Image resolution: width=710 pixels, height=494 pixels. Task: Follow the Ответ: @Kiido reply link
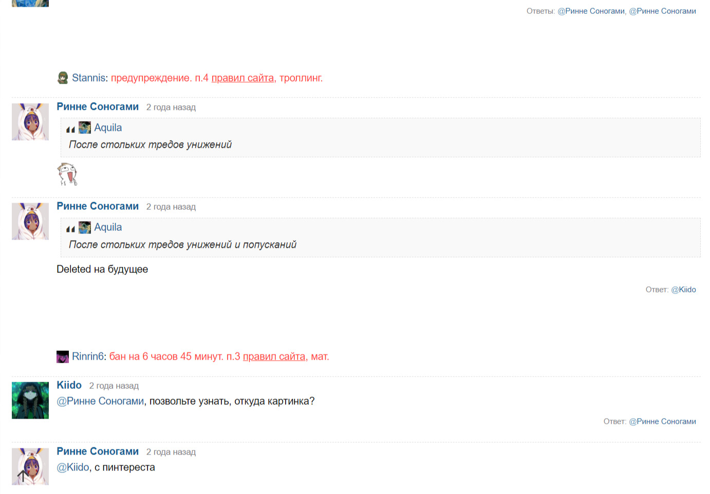(683, 290)
